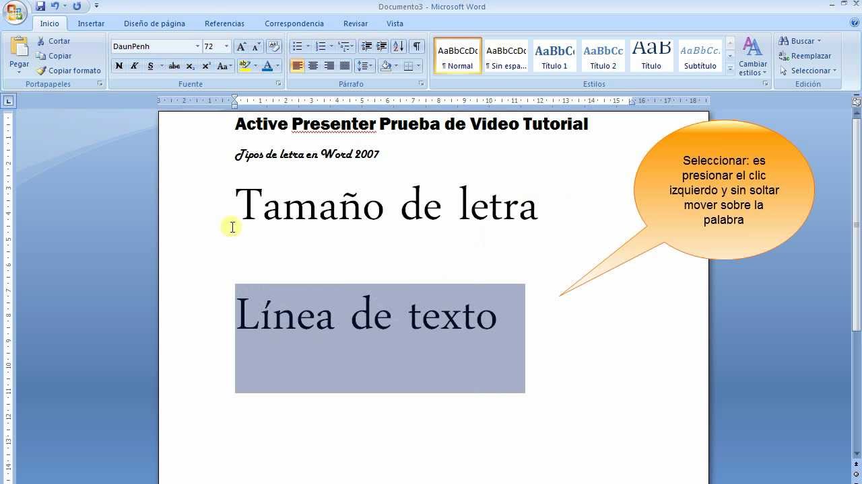Open the line spacing dropdown
This screenshot has width=862, height=484.
pos(364,66)
